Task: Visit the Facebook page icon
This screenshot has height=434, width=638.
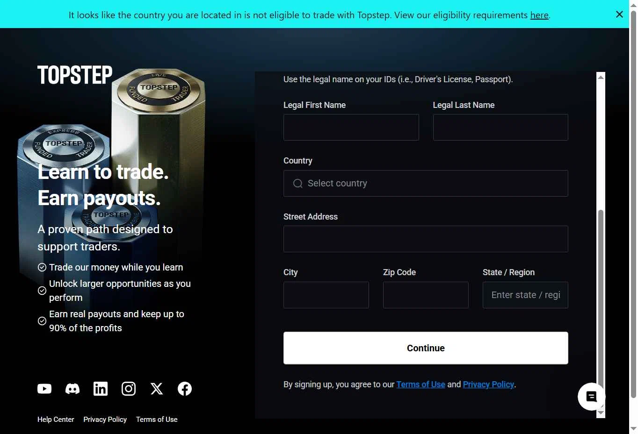Action: tap(185, 389)
